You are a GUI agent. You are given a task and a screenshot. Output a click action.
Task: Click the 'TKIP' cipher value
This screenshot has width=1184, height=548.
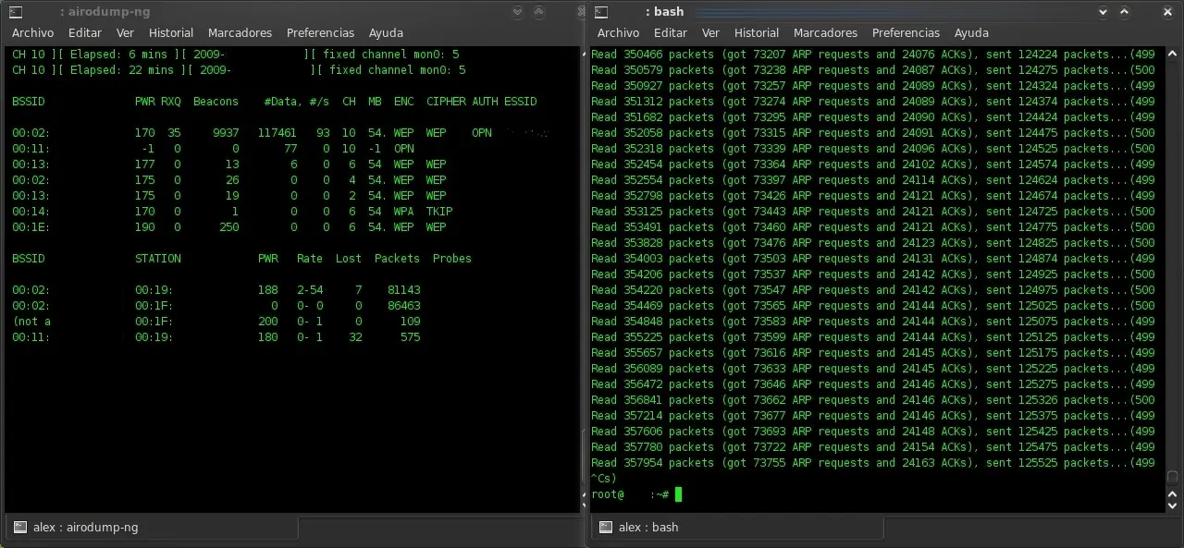[x=439, y=212]
